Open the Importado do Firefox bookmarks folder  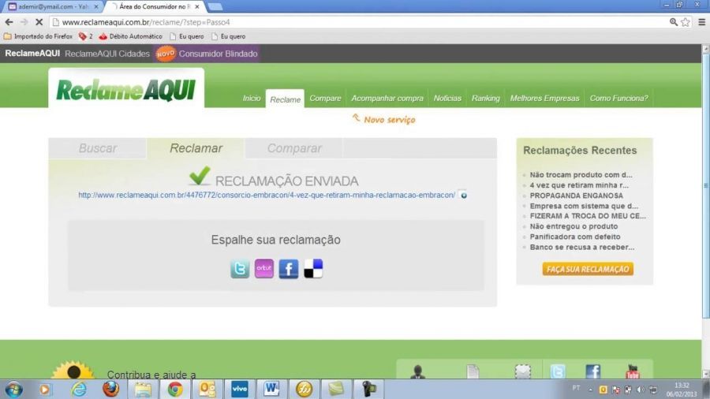[x=38, y=36]
